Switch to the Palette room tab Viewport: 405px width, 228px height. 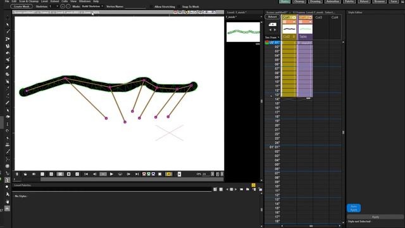pos(349,1)
